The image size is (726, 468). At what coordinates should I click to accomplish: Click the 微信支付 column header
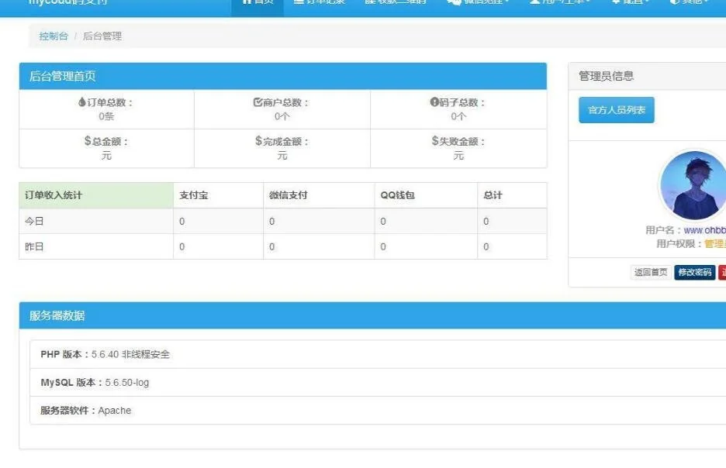pos(288,195)
